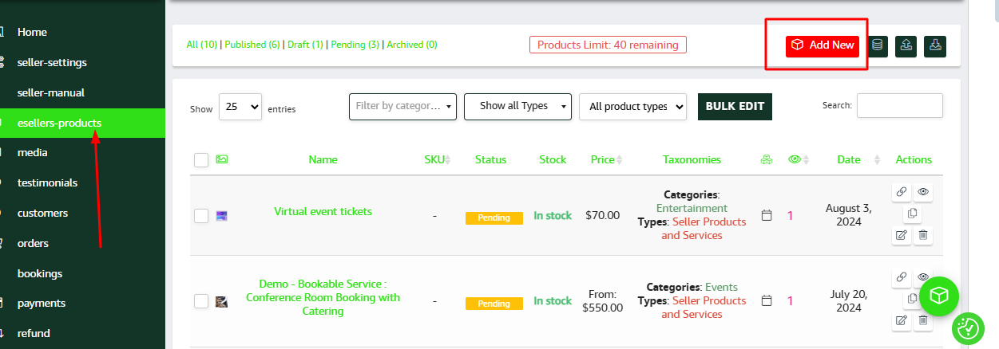Open the orders sidebar menu item
999x349 pixels.
click(x=33, y=243)
